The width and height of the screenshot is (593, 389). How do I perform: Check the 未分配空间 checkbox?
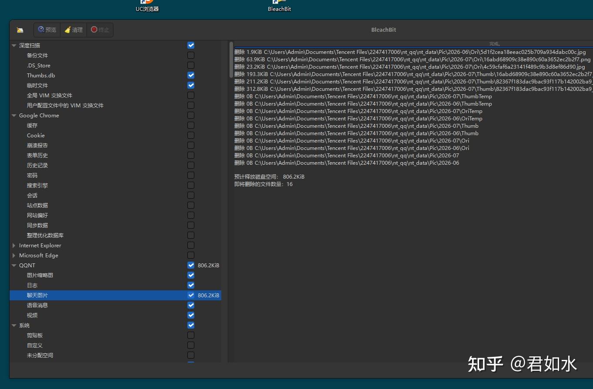point(191,355)
